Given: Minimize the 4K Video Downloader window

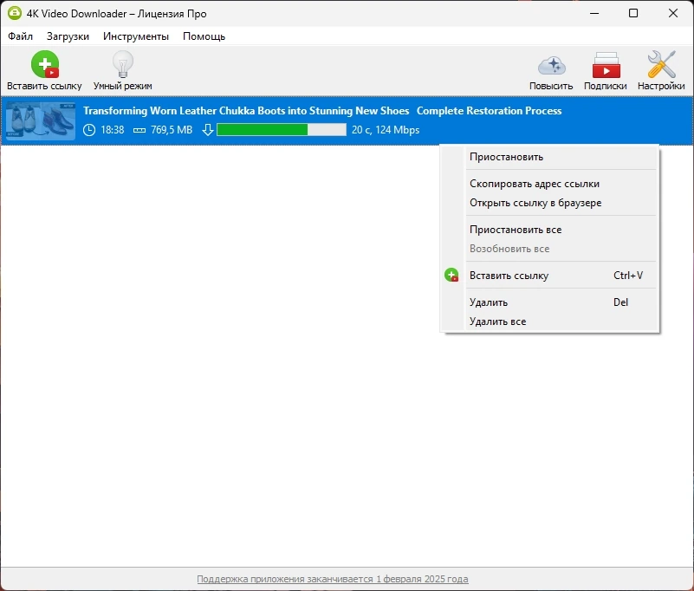Looking at the screenshot, I should point(594,13).
